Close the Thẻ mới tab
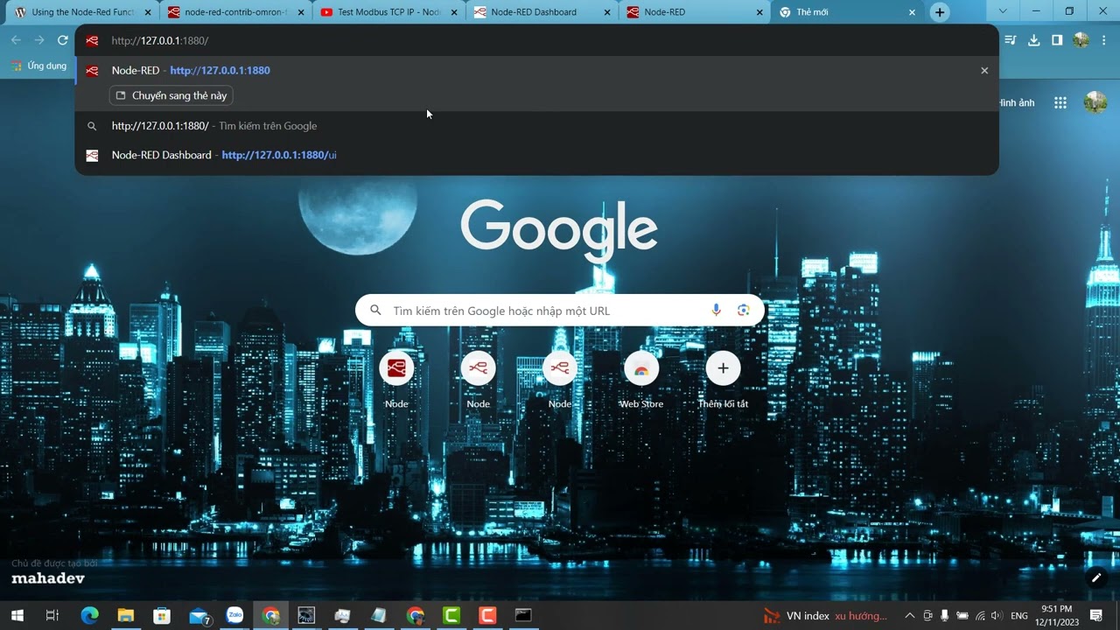 (912, 12)
